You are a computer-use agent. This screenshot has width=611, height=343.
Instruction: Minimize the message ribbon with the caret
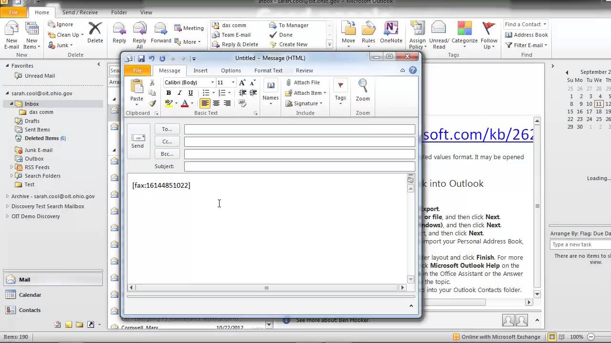pyautogui.click(x=402, y=71)
